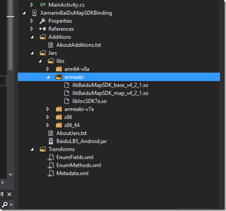Collapse the XamarinBaiDuMapSDKBinding project
The image size is (226, 211).
click(24, 13)
